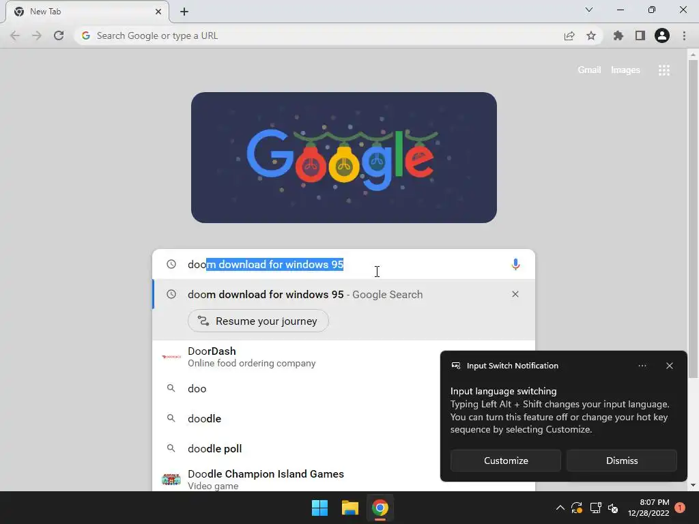The image size is (699, 524).
Task: Click the muted volume tray icon
Action: pos(614,508)
